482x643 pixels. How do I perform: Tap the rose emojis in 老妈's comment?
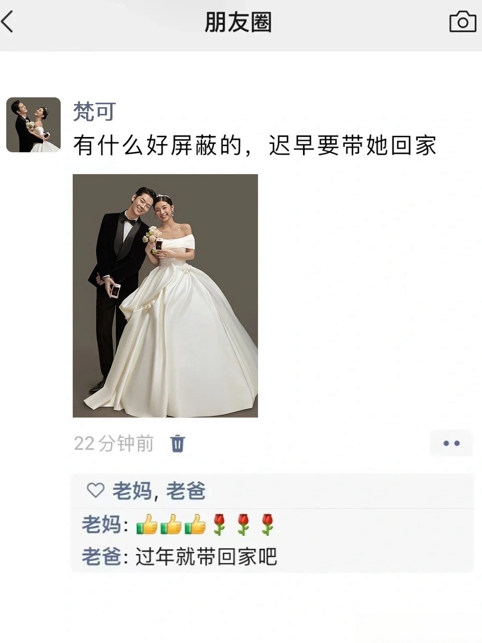pyautogui.click(x=243, y=524)
